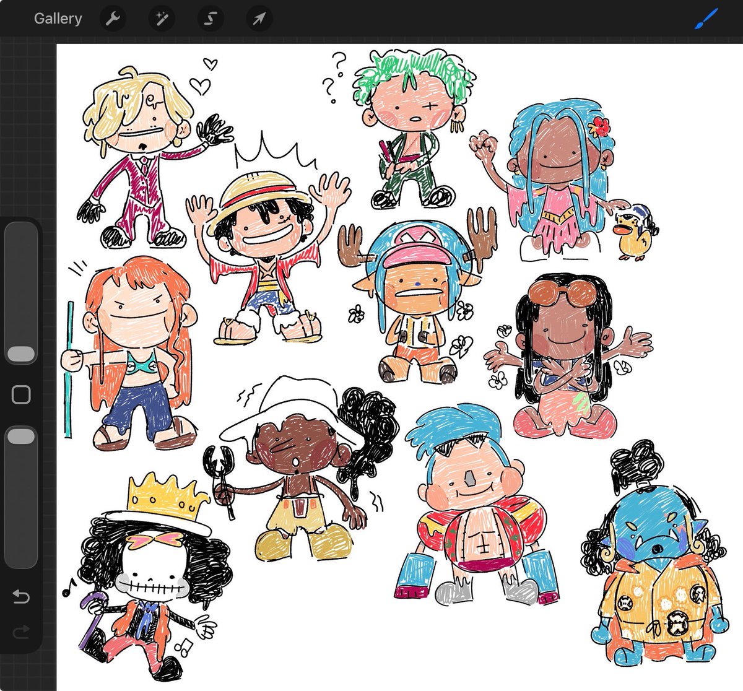Open the Adjustments magic wand menu

[162, 19]
